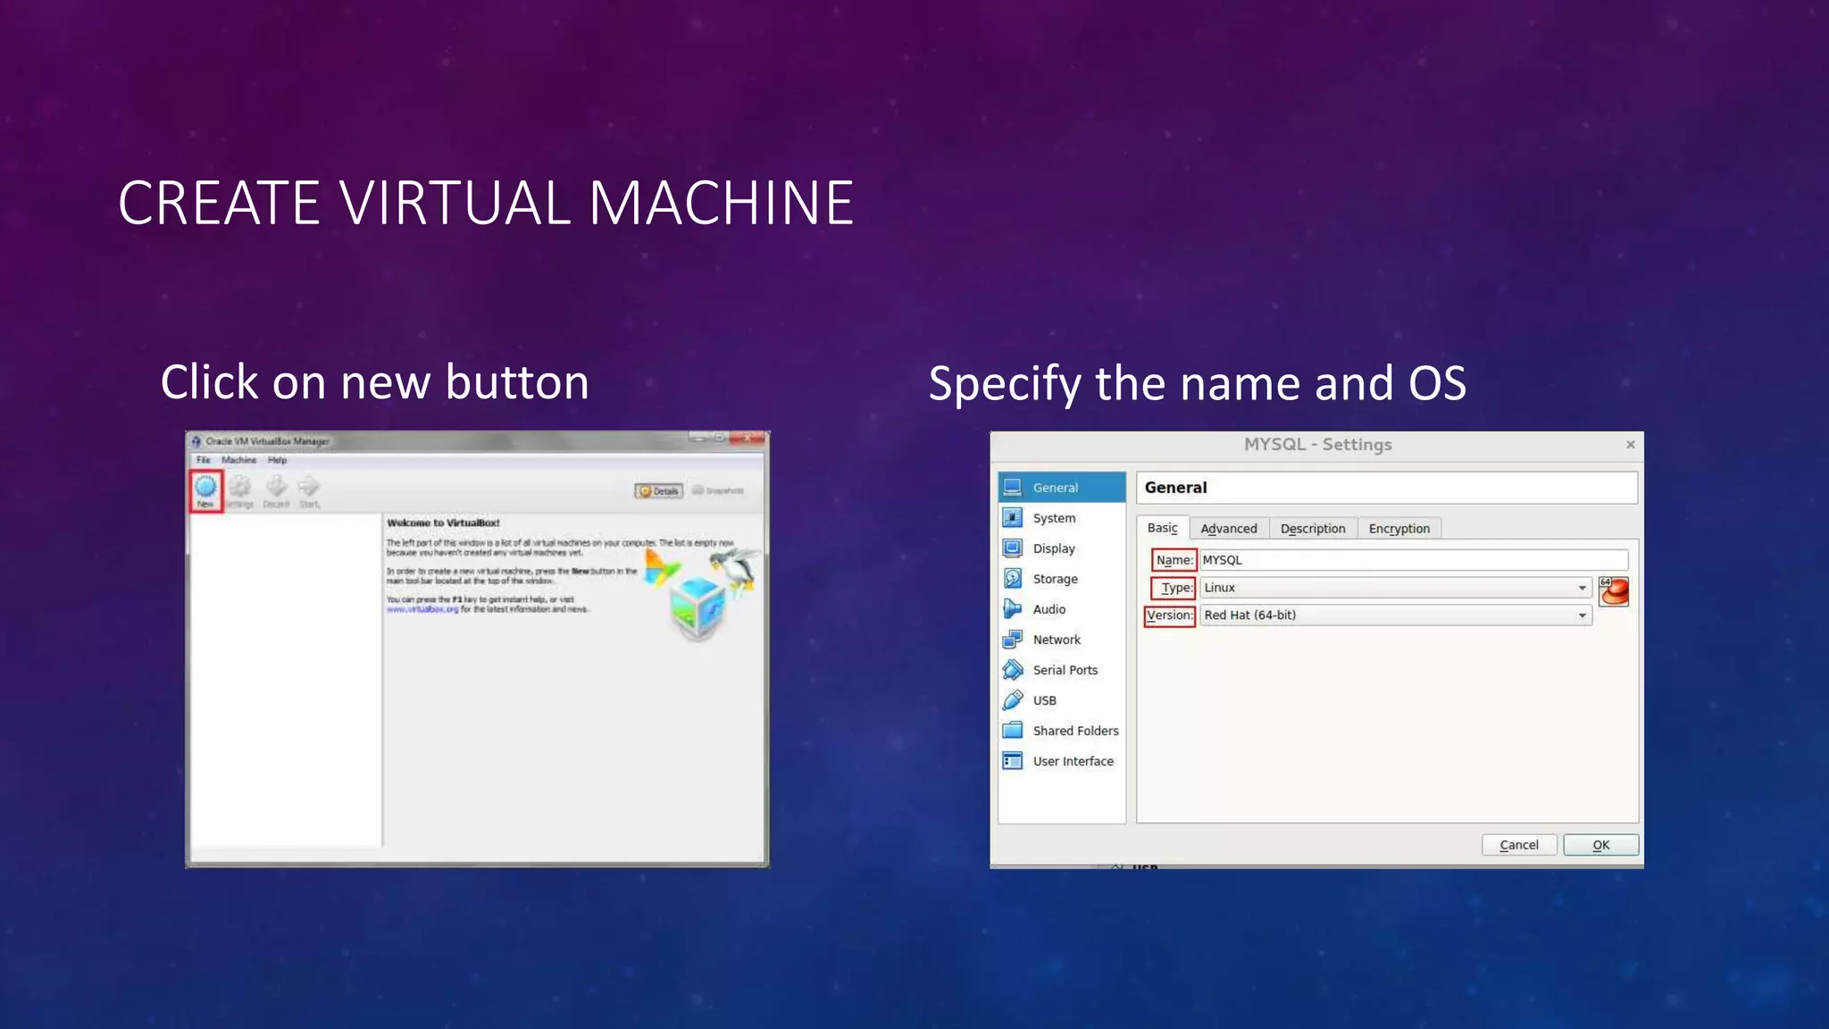Click the Start arrow icon in VirtualBox Manager
Screen dimensions: 1829x1029
pyautogui.click(x=309, y=490)
